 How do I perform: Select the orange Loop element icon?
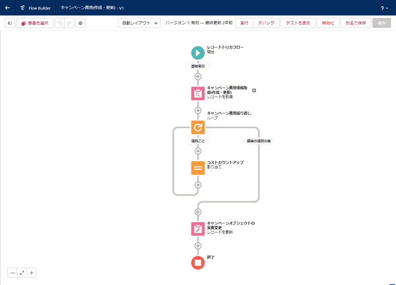(198, 127)
